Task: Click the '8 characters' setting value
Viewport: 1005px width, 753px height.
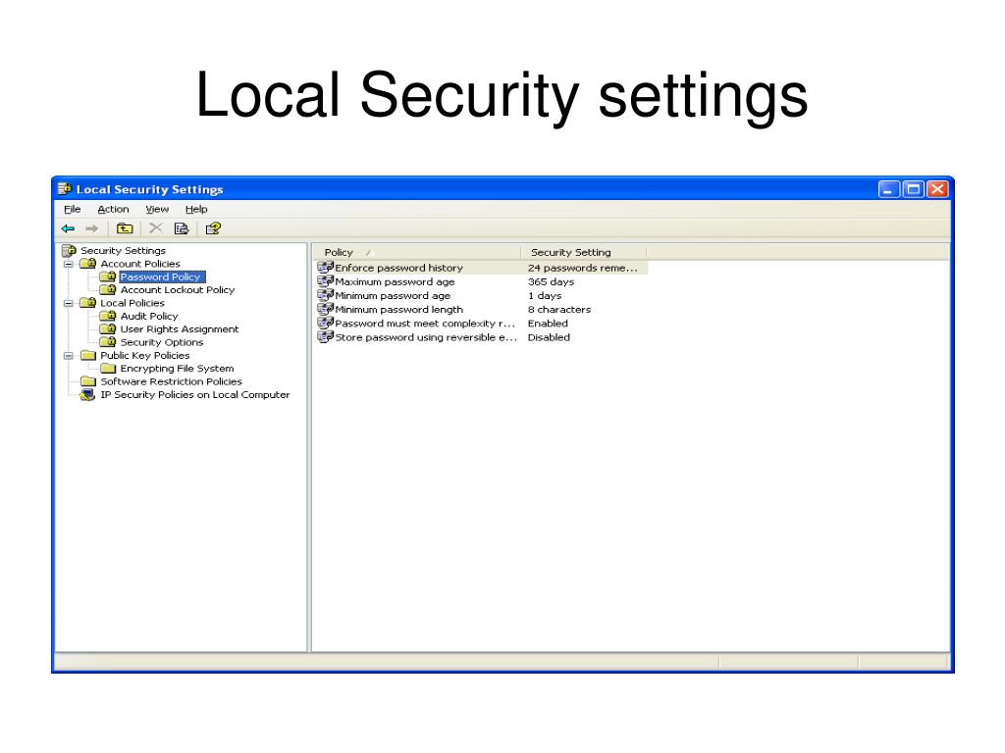Action: pyautogui.click(x=558, y=309)
